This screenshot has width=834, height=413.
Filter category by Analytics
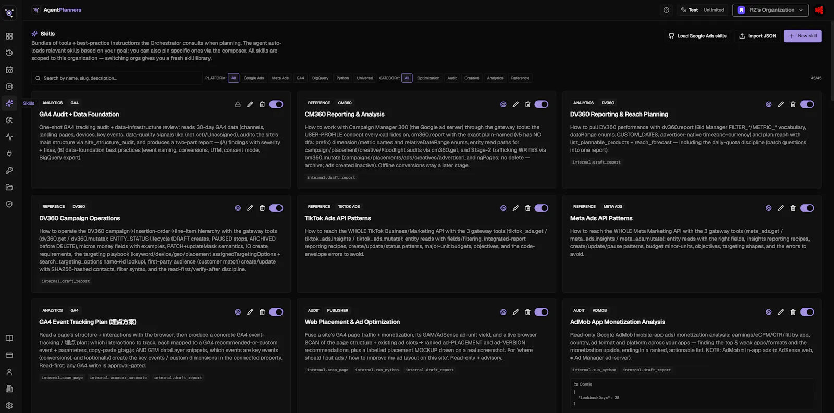click(x=495, y=78)
